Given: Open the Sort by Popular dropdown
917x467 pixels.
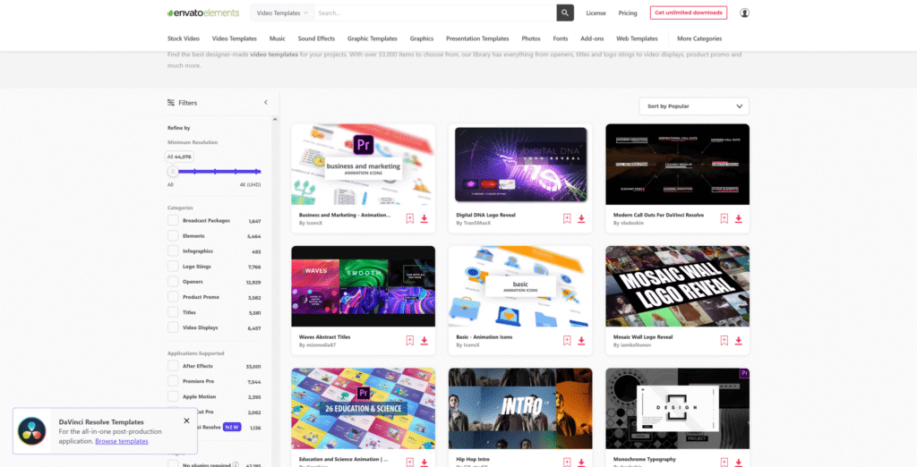Looking at the screenshot, I should click(694, 106).
